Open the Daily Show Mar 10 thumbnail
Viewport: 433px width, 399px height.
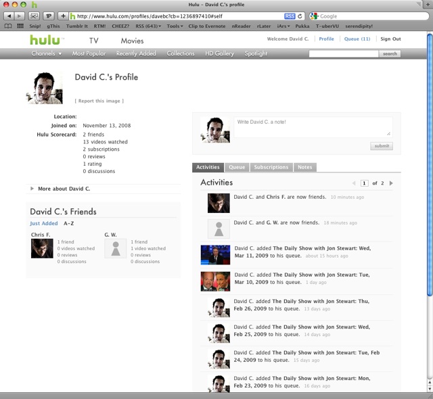215,281
